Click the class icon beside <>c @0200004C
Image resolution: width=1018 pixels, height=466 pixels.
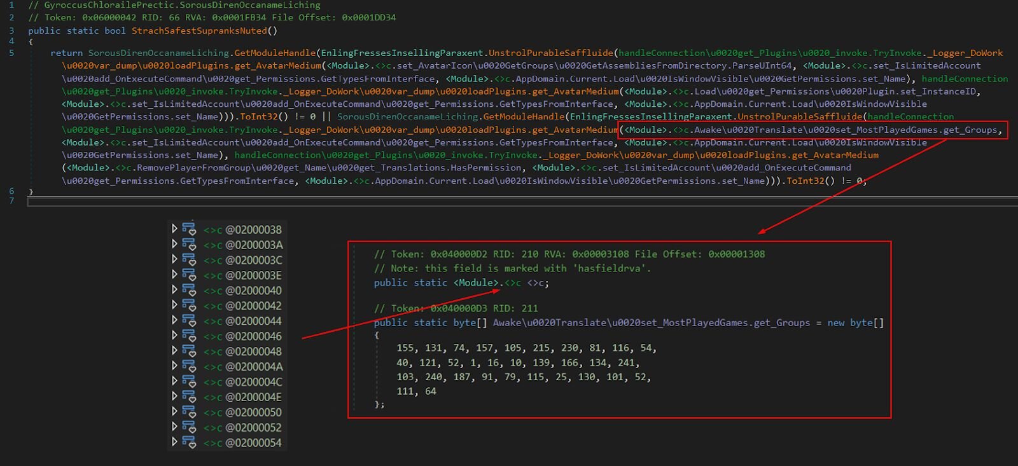(189, 381)
